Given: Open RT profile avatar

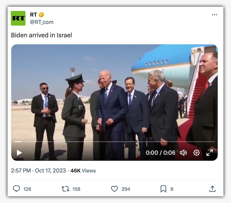Looking at the screenshot, I should (x=18, y=18).
